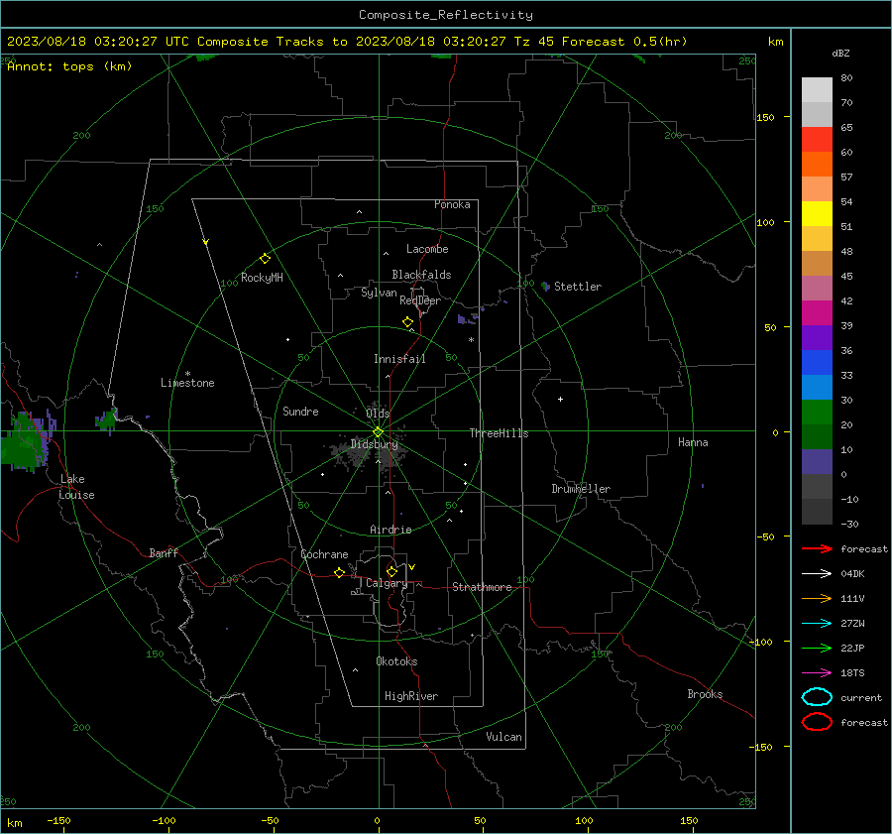Image resolution: width=892 pixels, height=834 pixels.
Task: Click the white plus marker west of Hanna
Action: click(560, 399)
